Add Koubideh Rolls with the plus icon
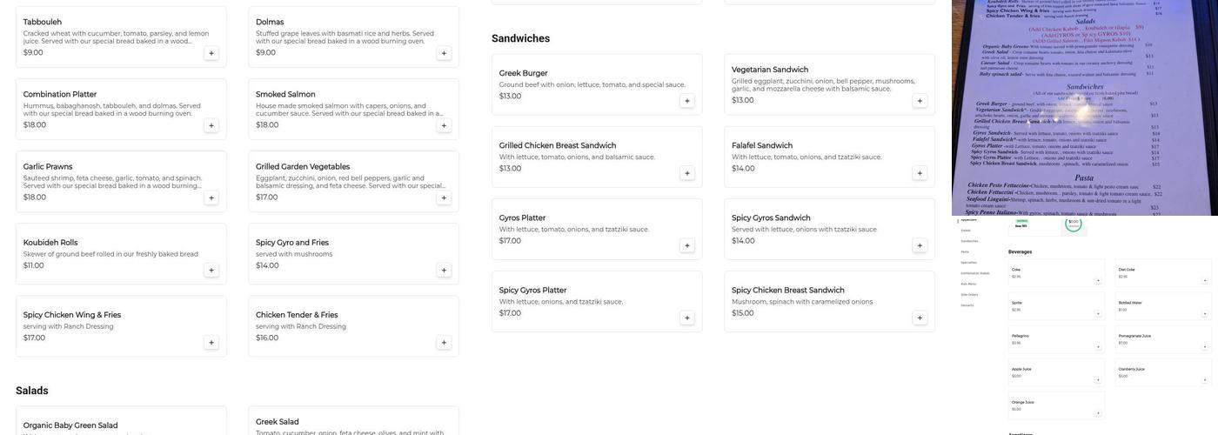This screenshot has width=1218, height=435. 211,270
